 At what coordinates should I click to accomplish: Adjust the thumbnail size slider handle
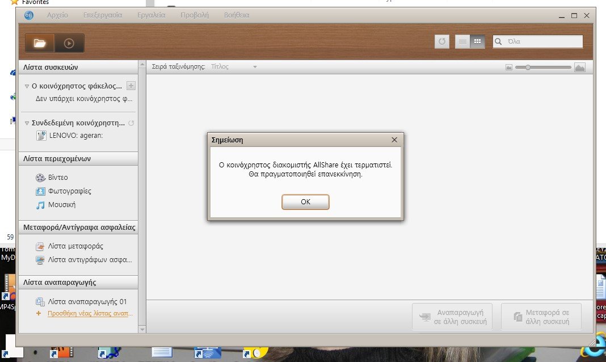click(x=528, y=67)
